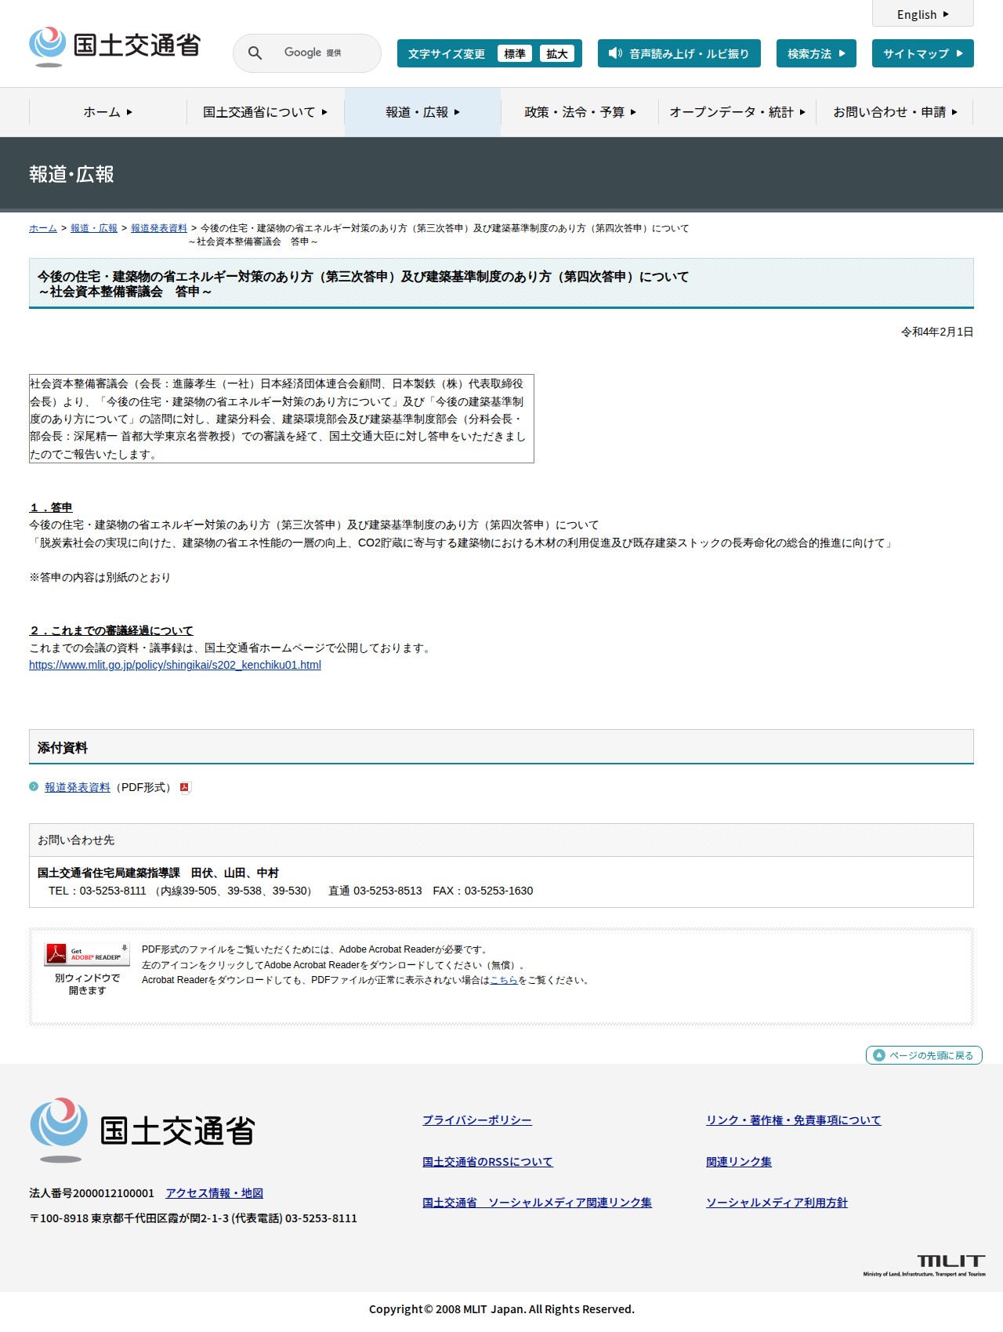This screenshot has height=1332, width=1003.
Task: Open the サイトマップ button
Action: [923, 53]
